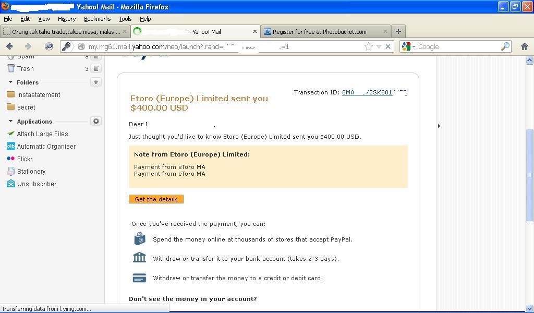Open the Tools menu
The image size is (534, 313).
coord(125,19)
